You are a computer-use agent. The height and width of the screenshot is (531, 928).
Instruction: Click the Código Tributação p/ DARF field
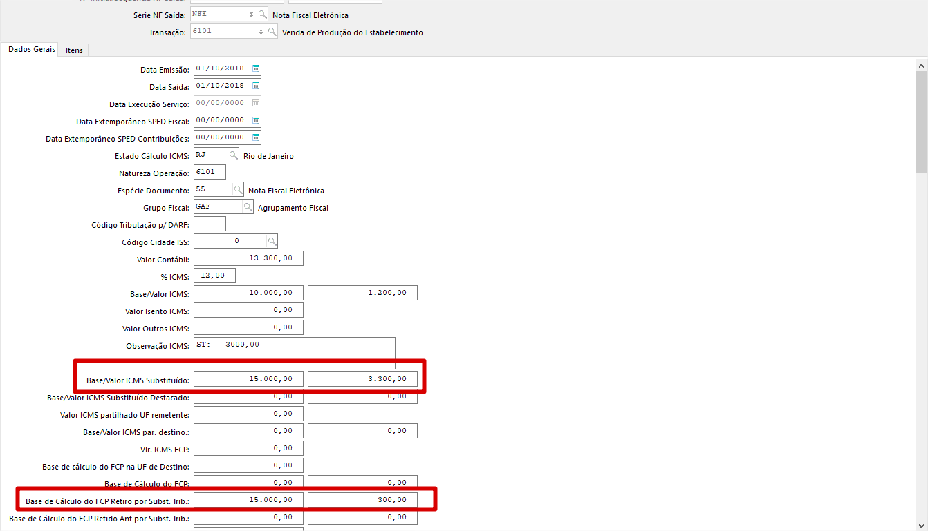click(210, 224)
